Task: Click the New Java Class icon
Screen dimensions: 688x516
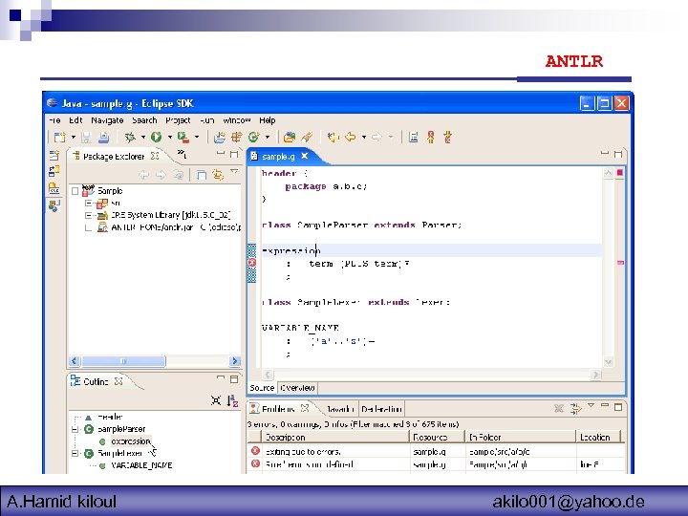Action: (x=253, y=138)
